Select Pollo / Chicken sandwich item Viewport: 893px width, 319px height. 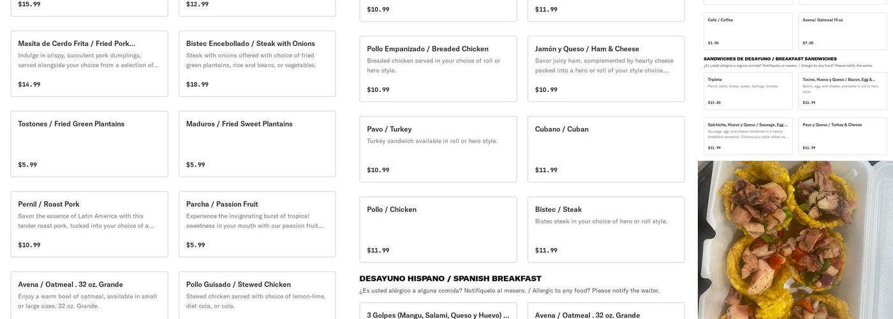[438, 230]
